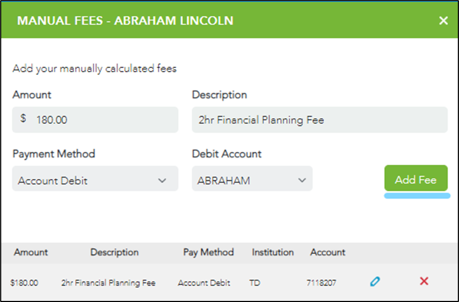Image resolution: width=459 pixels, height=302 pixels.
Task: Select the Description column header in table
Action: pos(115,252)
